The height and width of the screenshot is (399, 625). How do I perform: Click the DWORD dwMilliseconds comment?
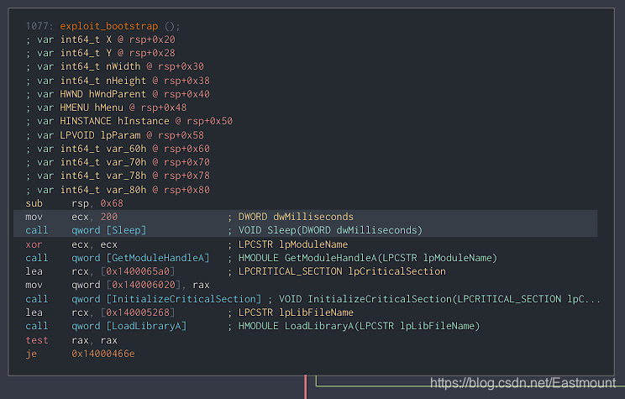291,217
